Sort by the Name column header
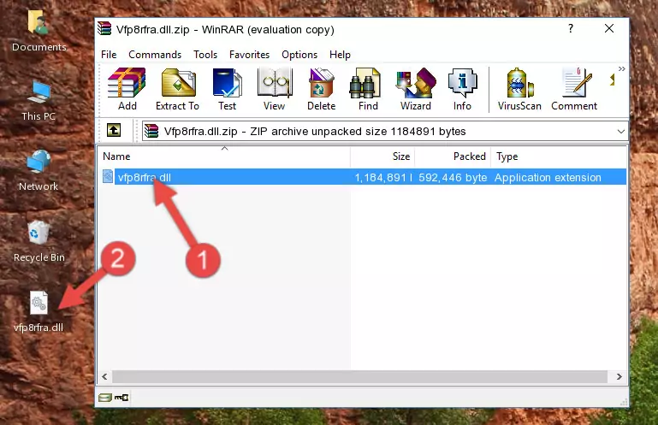 224,156
